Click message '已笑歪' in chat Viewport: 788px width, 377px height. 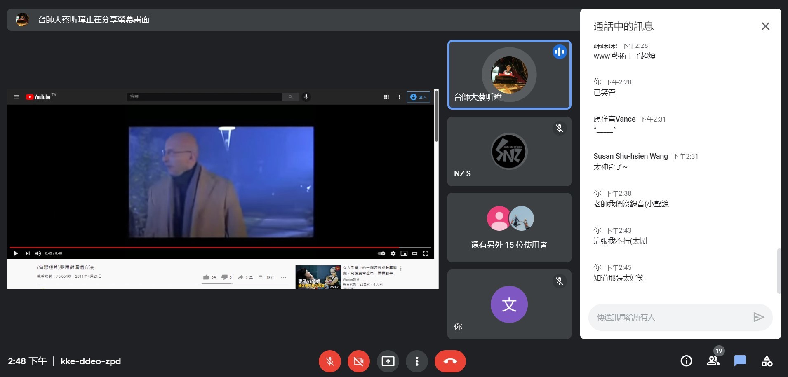coord(605,93)
